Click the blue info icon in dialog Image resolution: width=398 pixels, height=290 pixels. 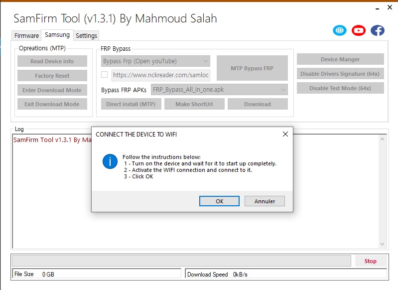(110, 161)
